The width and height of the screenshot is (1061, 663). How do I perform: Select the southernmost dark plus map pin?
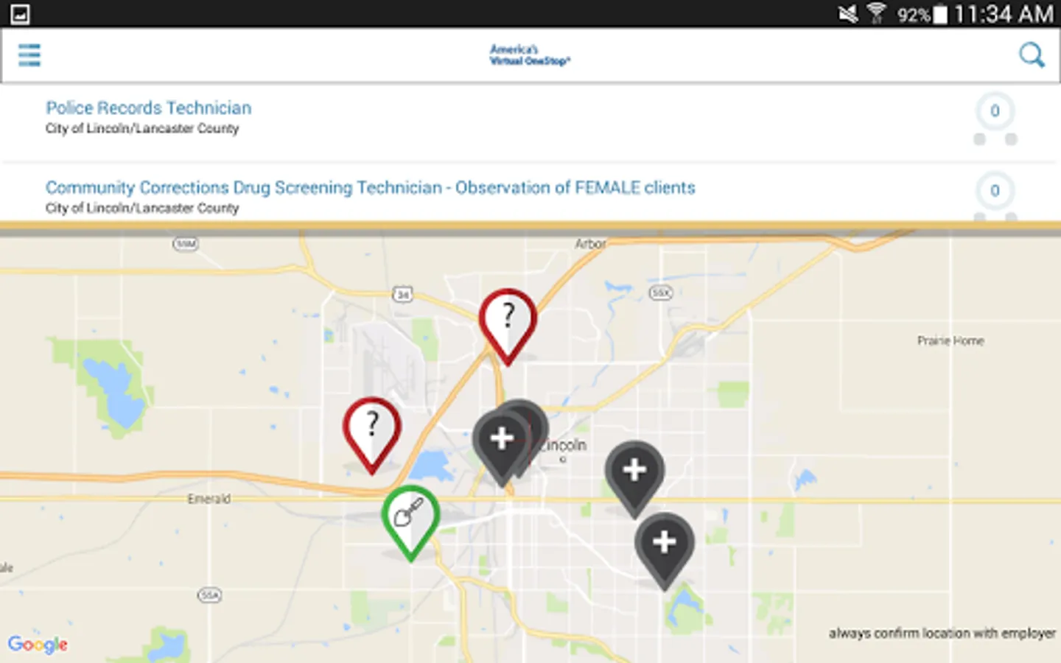tap(665, 551)
